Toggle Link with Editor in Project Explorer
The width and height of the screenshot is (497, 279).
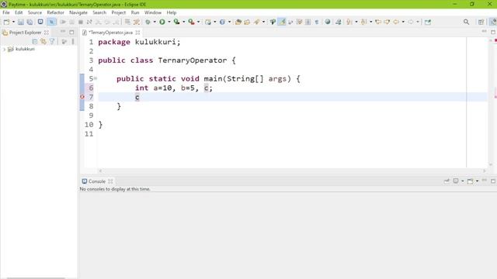click(43, 41)
